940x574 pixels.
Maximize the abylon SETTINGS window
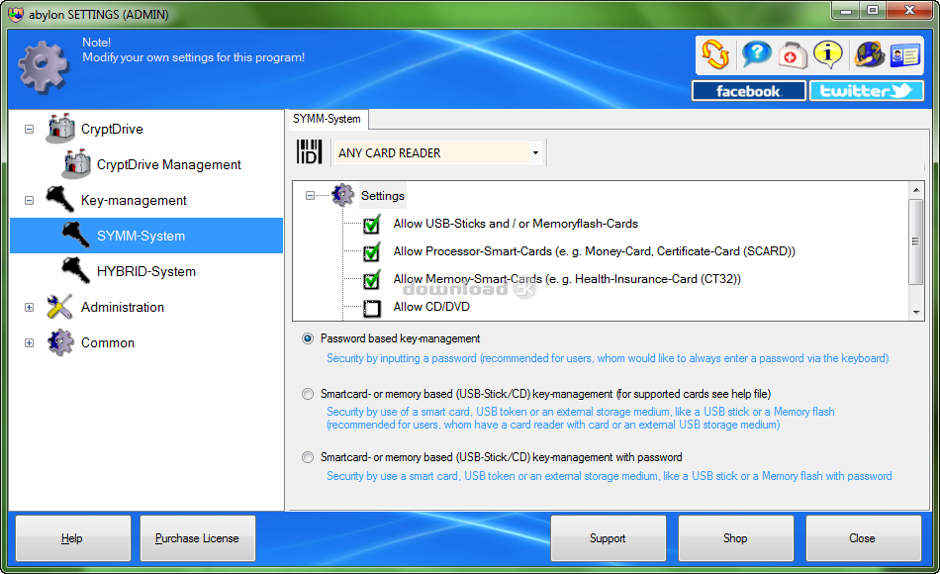point(873,10)
